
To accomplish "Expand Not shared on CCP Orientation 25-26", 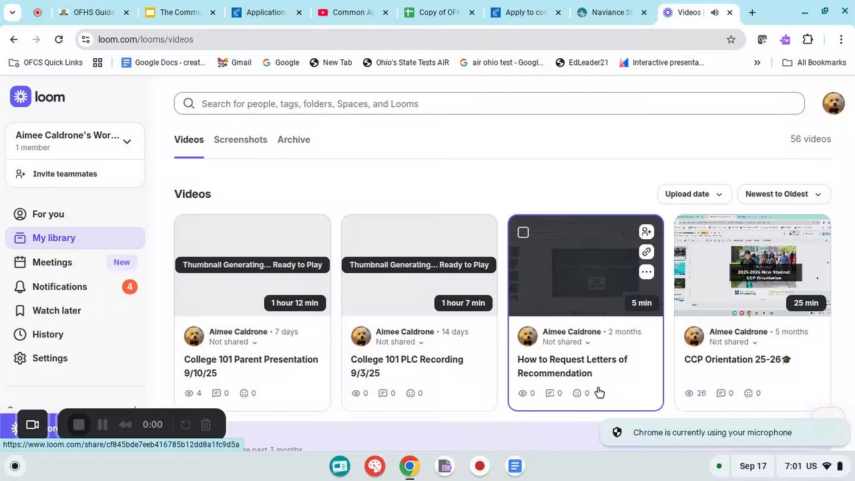I will point(734,342).
